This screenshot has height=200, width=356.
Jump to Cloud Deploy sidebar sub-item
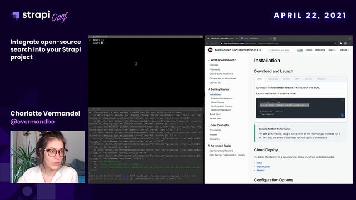tap(217, 102)
